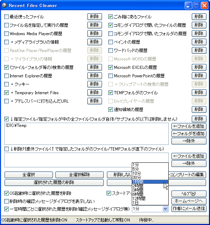Screen dimensions: 210x225
Task: Click the 全選択 button
Action: pos(29,175)
